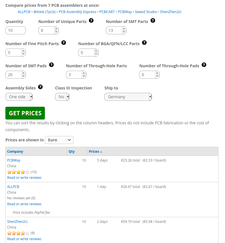Change currency using the Euro dropdown
This screenshot has height=243, width=225.
[59, 140]
